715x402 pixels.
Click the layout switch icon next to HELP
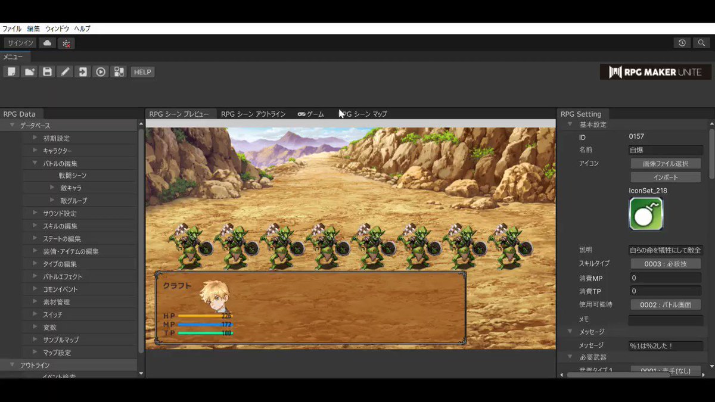coord(119,72)
